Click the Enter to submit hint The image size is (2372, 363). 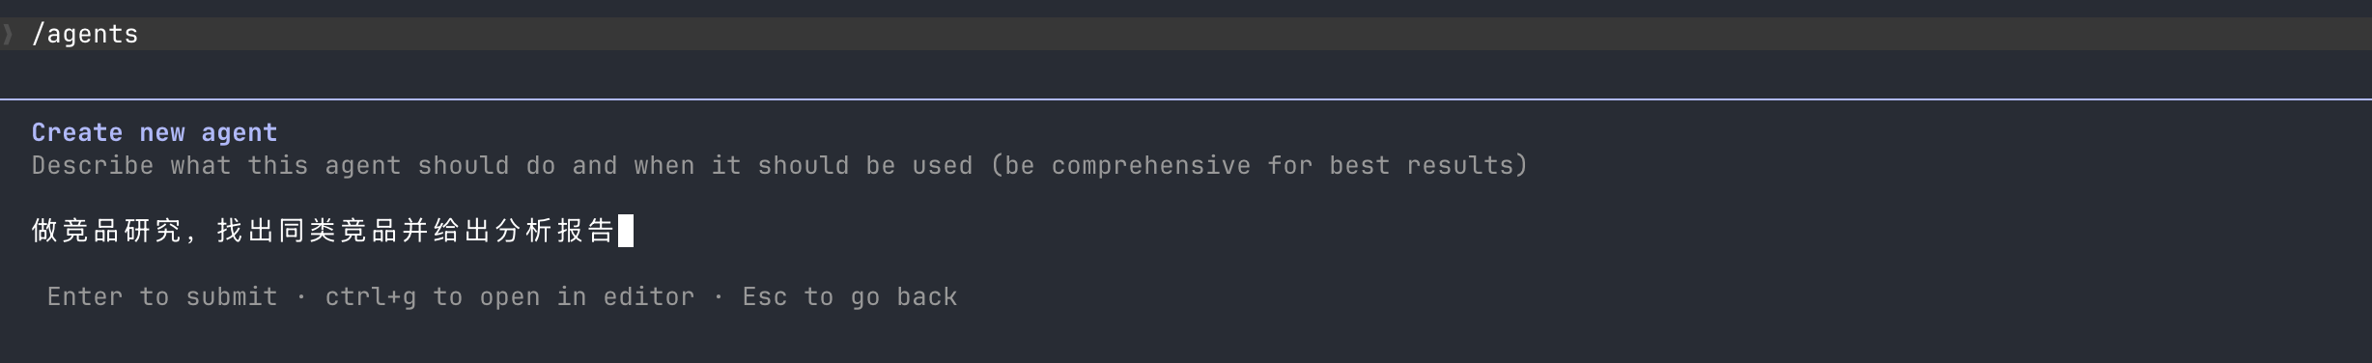point(162,296)
